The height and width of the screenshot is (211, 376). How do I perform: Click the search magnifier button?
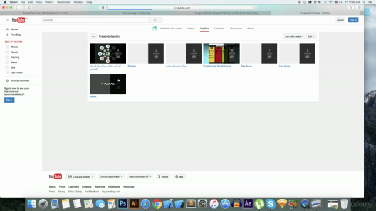(x=155, y=20)
